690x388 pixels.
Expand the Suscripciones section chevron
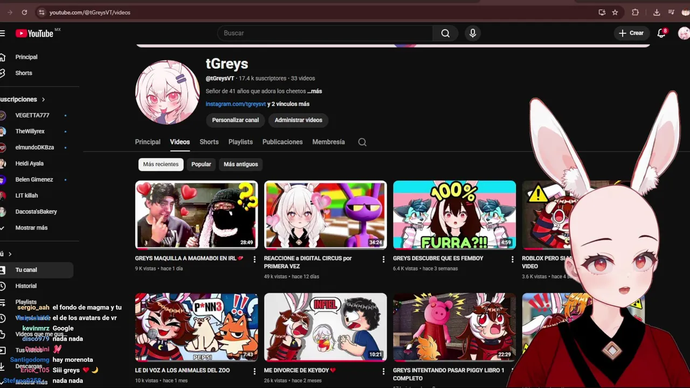pyautogui.click(x=43, y=100)
